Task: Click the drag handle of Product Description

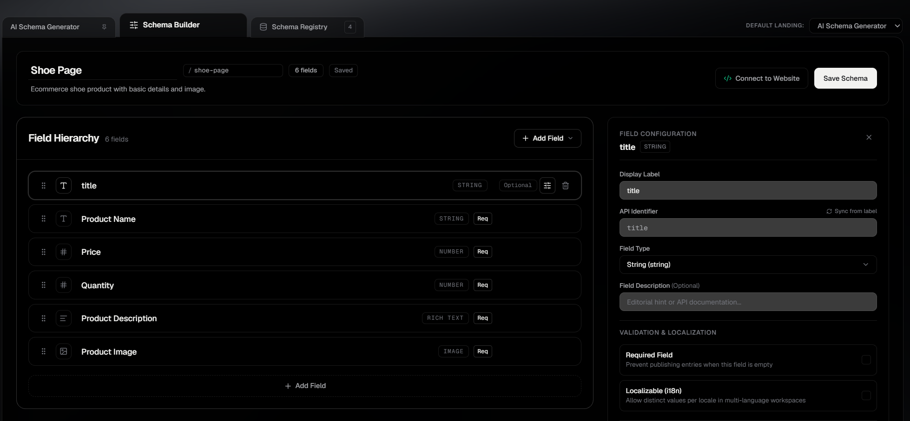Action: pyautogui.click(x=44, y=318)
